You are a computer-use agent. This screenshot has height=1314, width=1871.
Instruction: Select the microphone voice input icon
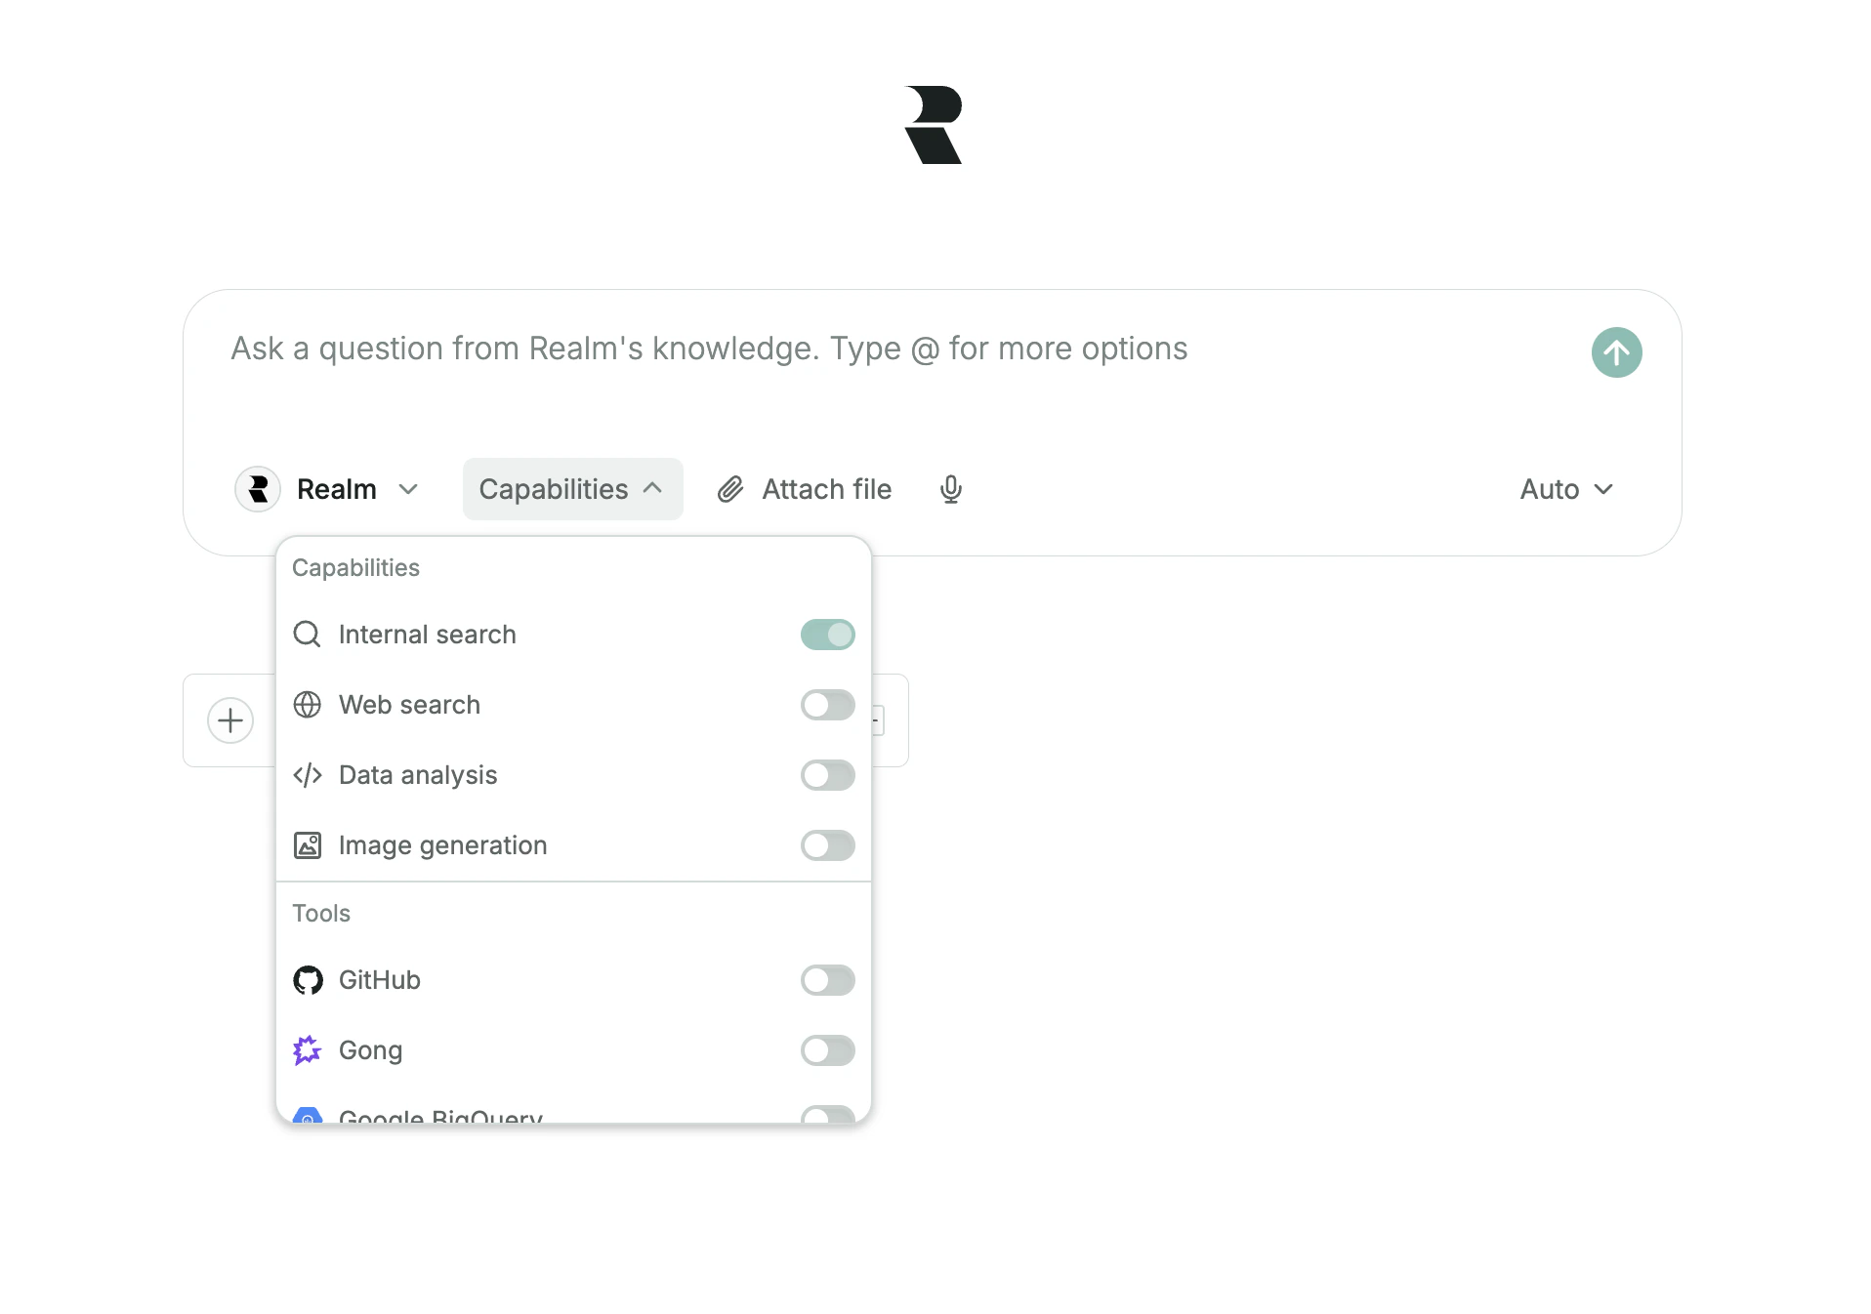tap(950, 489)
